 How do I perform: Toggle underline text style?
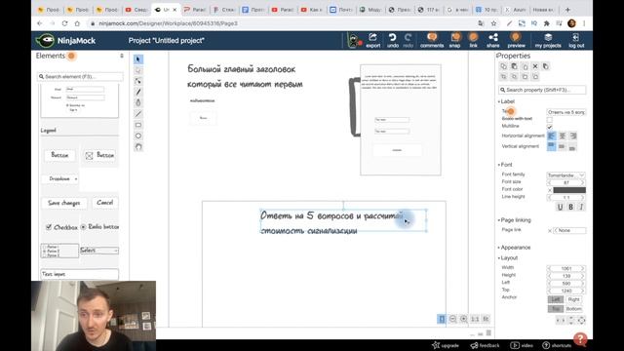point(560,207)
